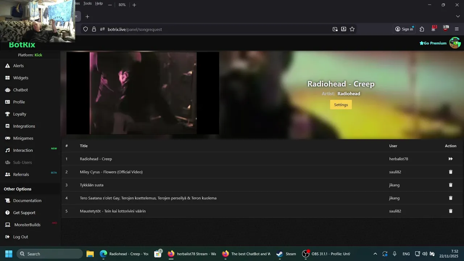Select the Miley Cyrus - Flowers title
Image resolution: width=464 pixels, height=261 pixels.
[111, 172]
